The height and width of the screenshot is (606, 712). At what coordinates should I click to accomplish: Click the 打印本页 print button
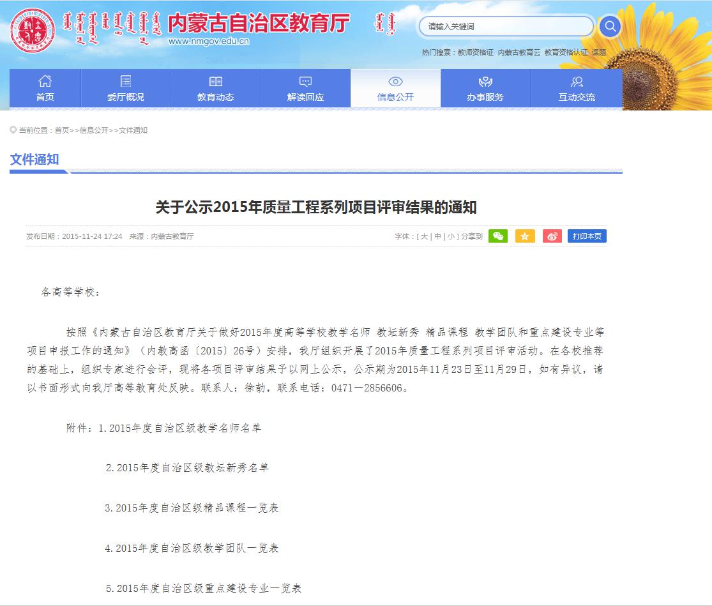click(x=587, y=236)
